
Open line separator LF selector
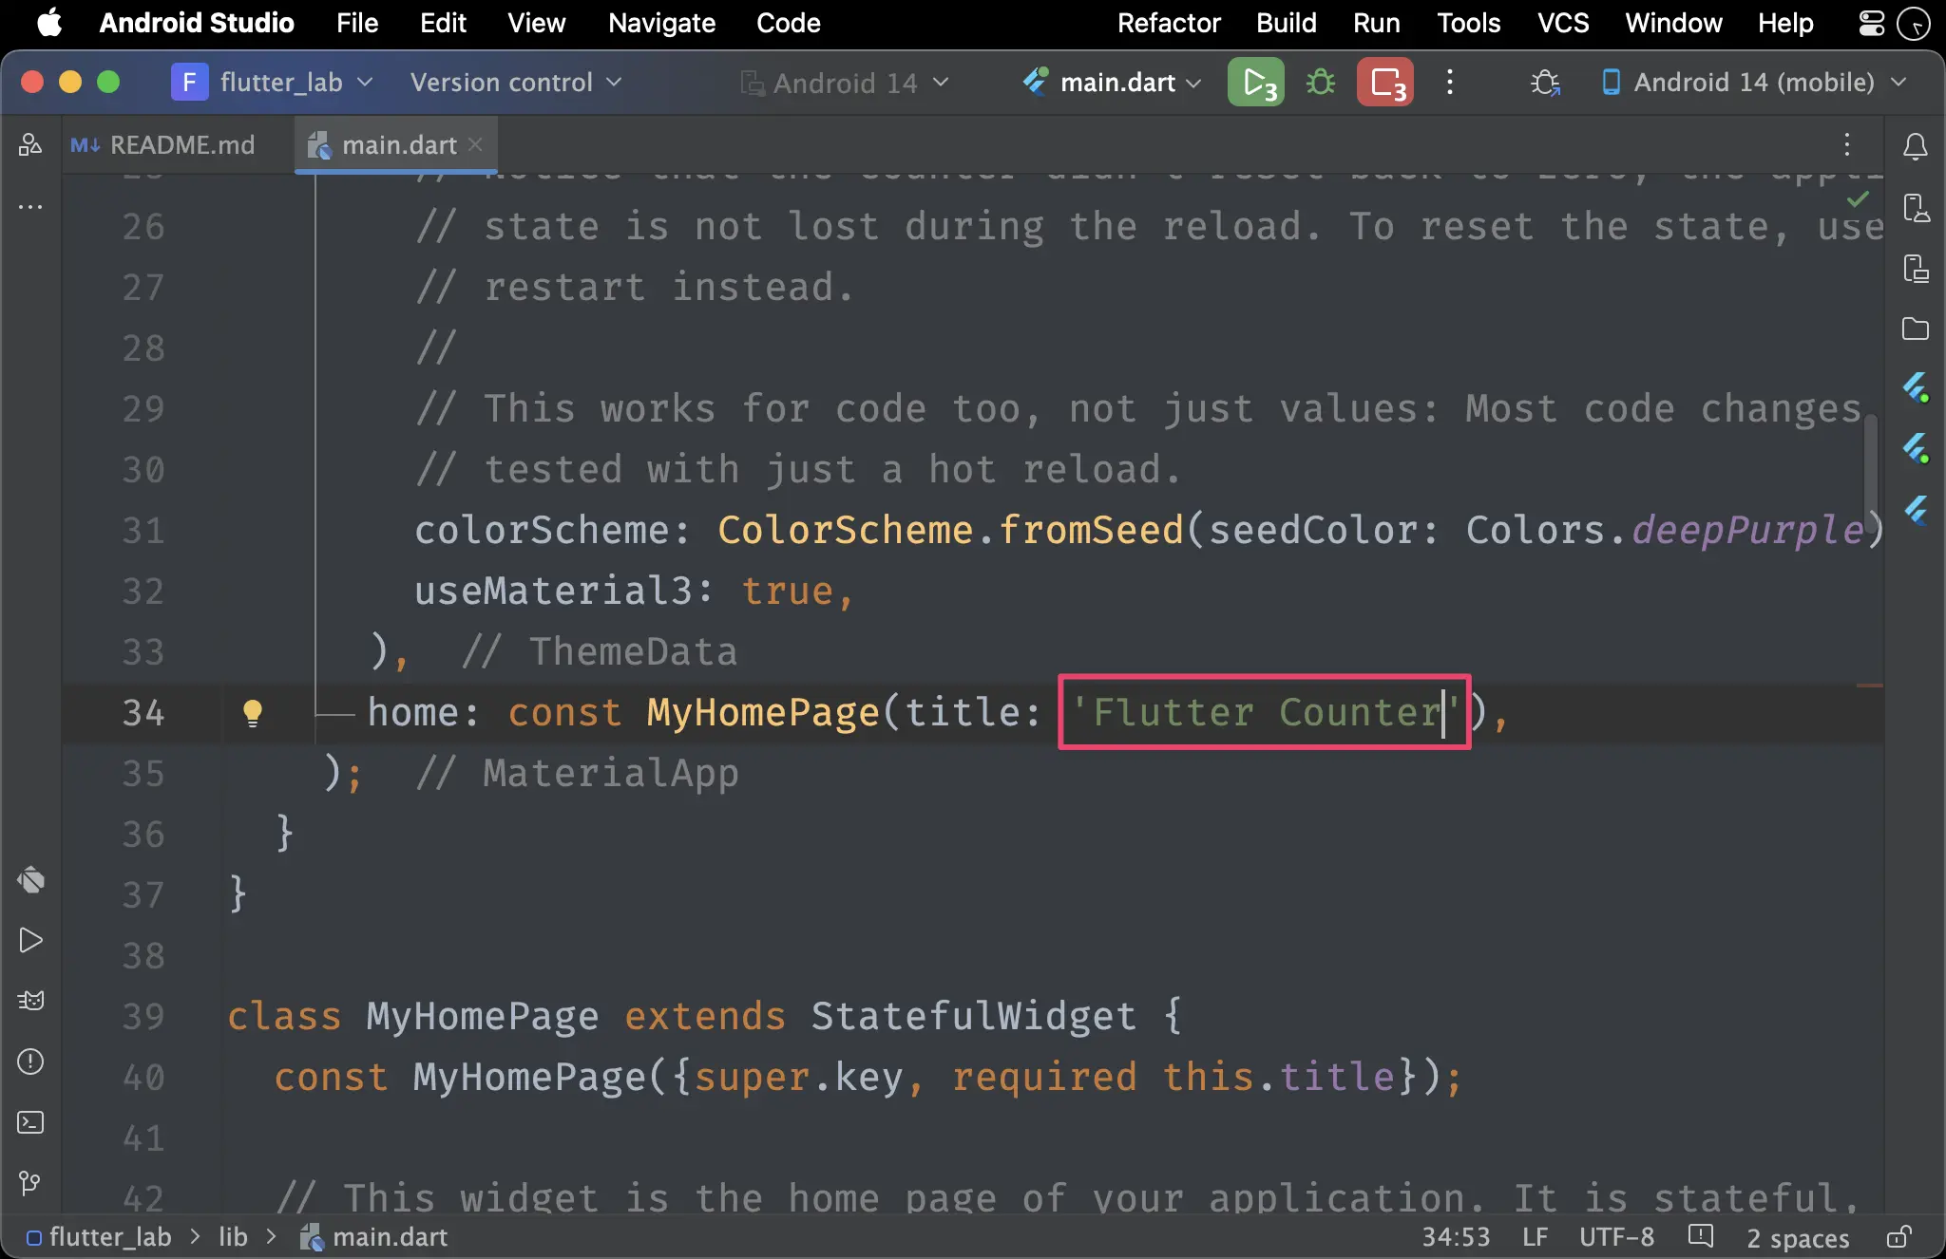(x=1535, y=1237)
